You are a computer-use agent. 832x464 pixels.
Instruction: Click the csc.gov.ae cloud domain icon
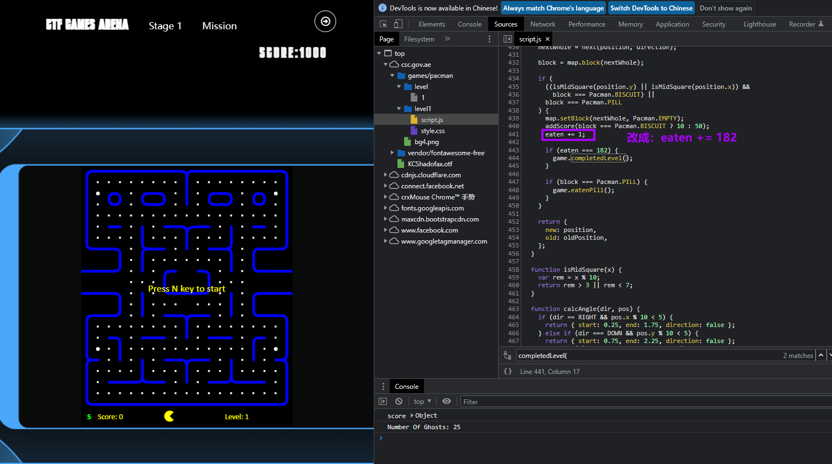[x=394, y=65]
